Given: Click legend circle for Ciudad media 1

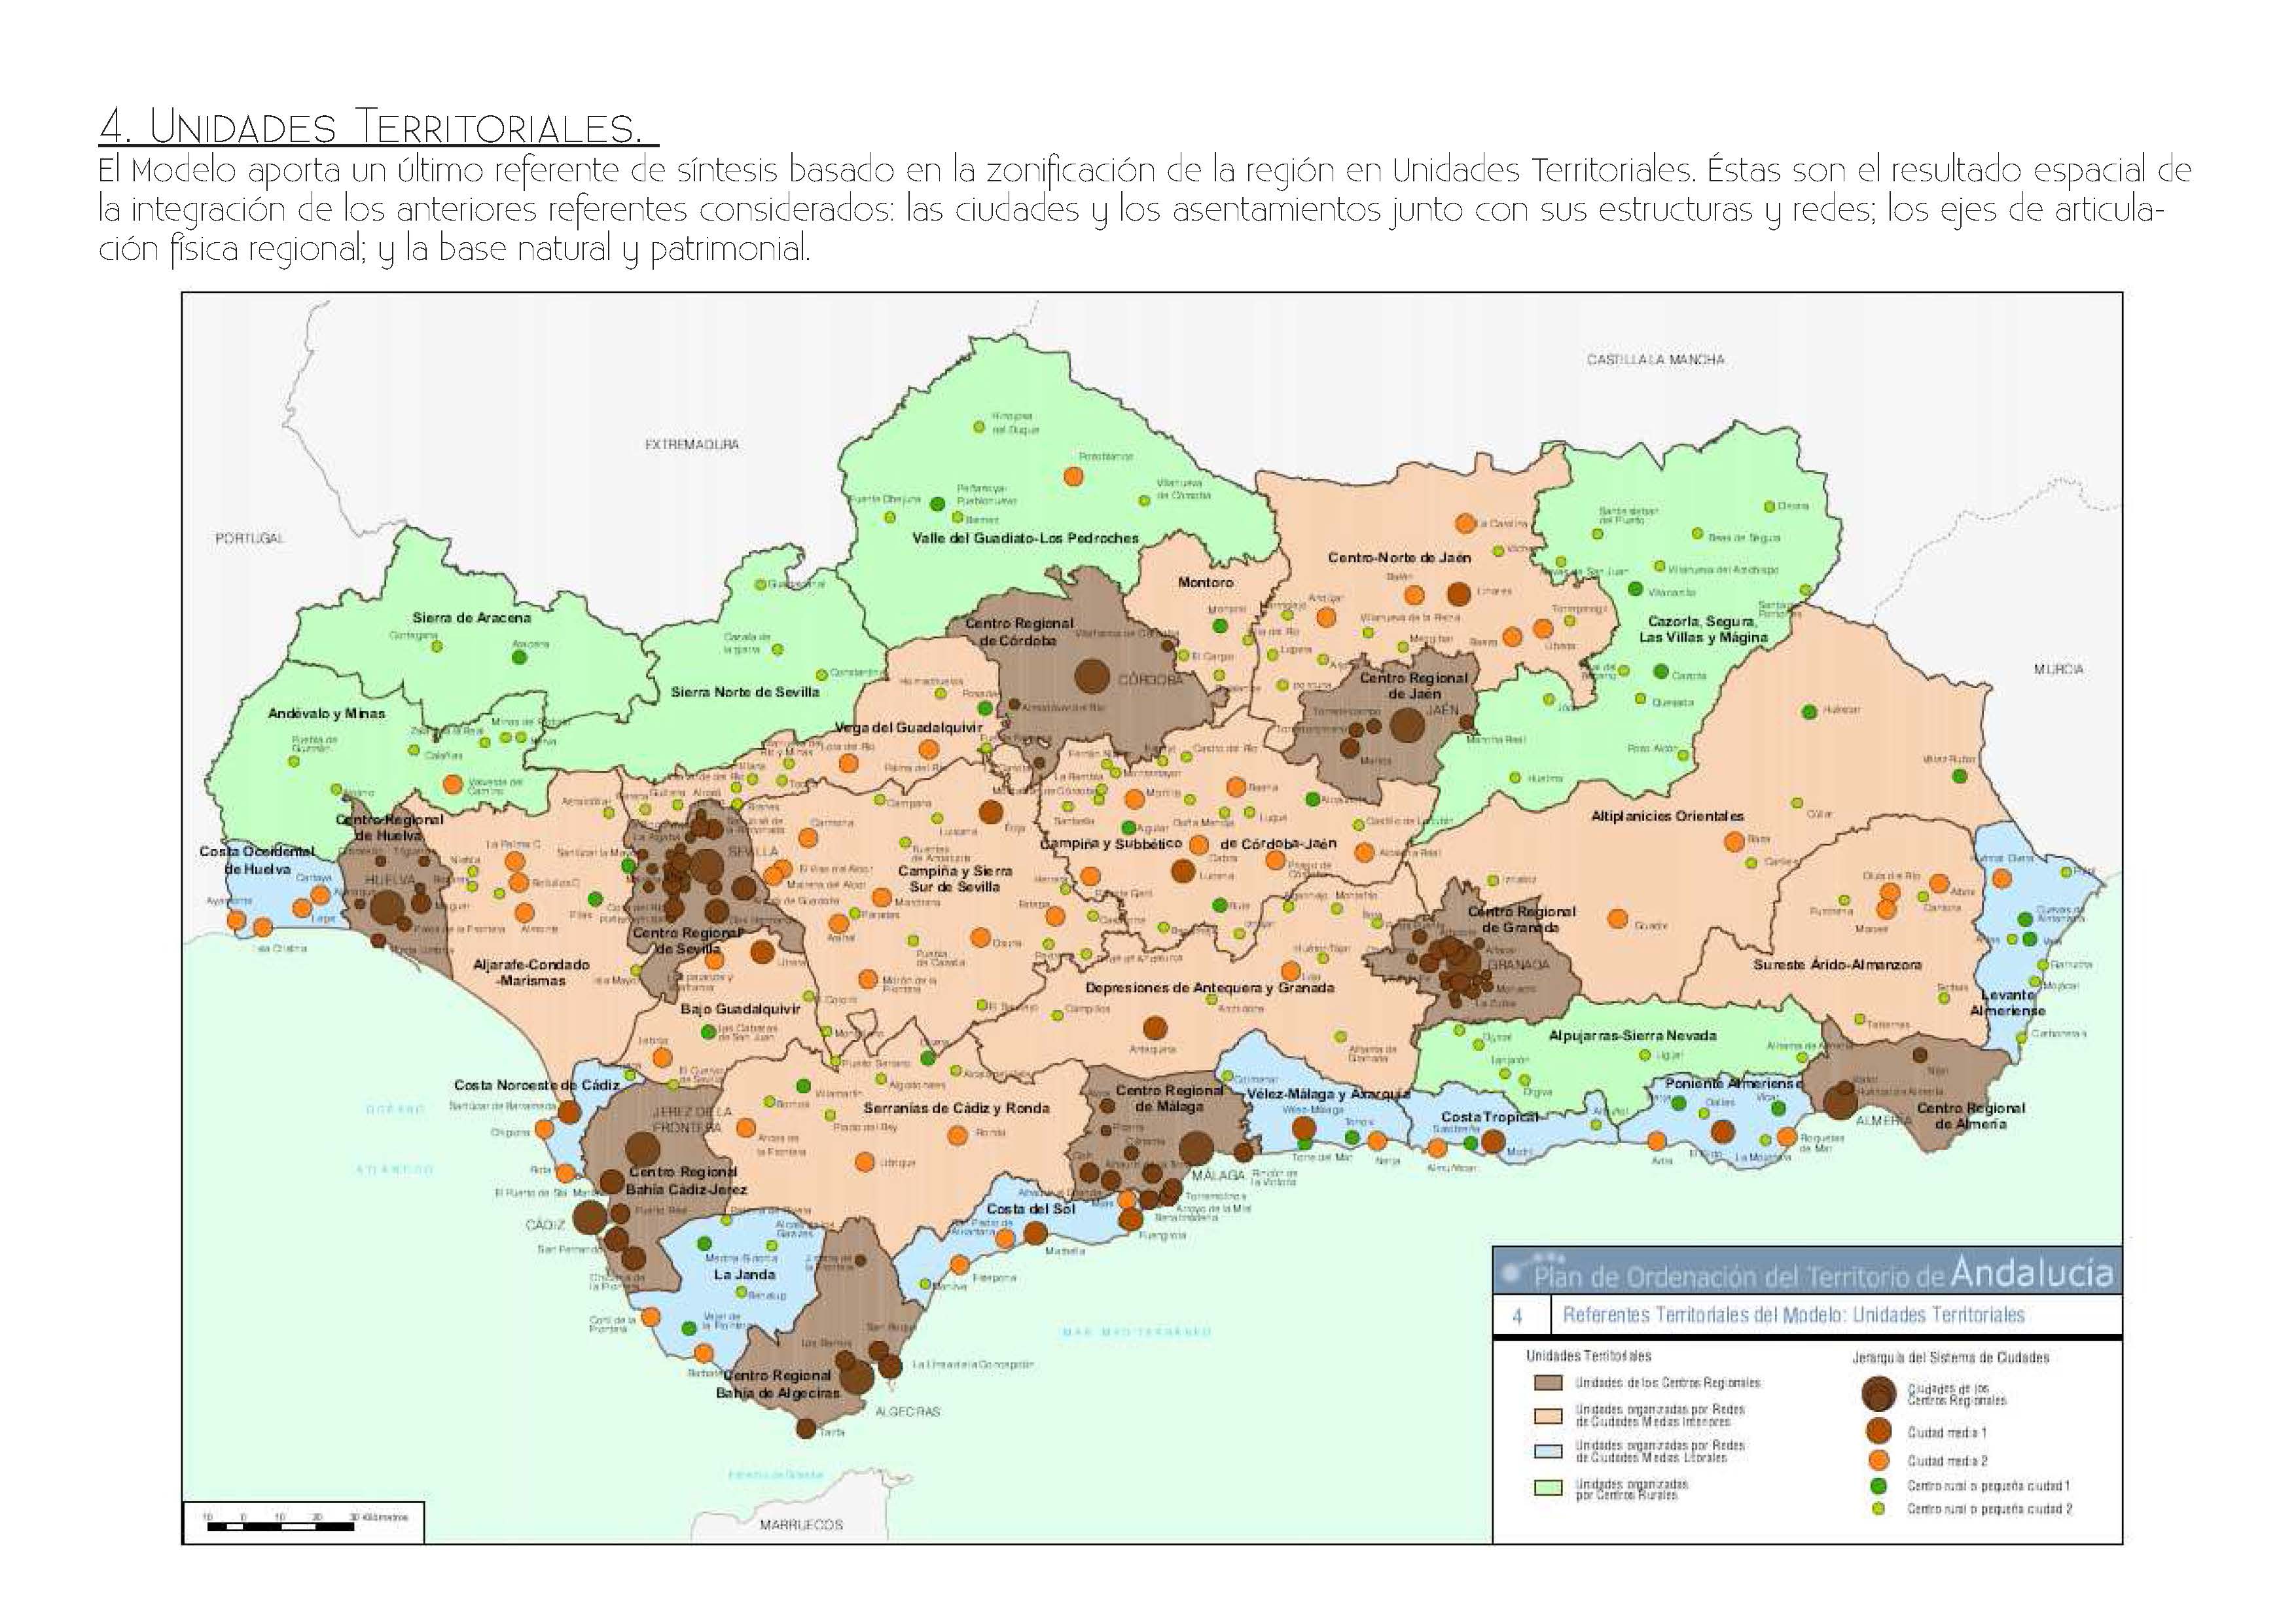Looking at the screenshot, I should 1878,1431.
